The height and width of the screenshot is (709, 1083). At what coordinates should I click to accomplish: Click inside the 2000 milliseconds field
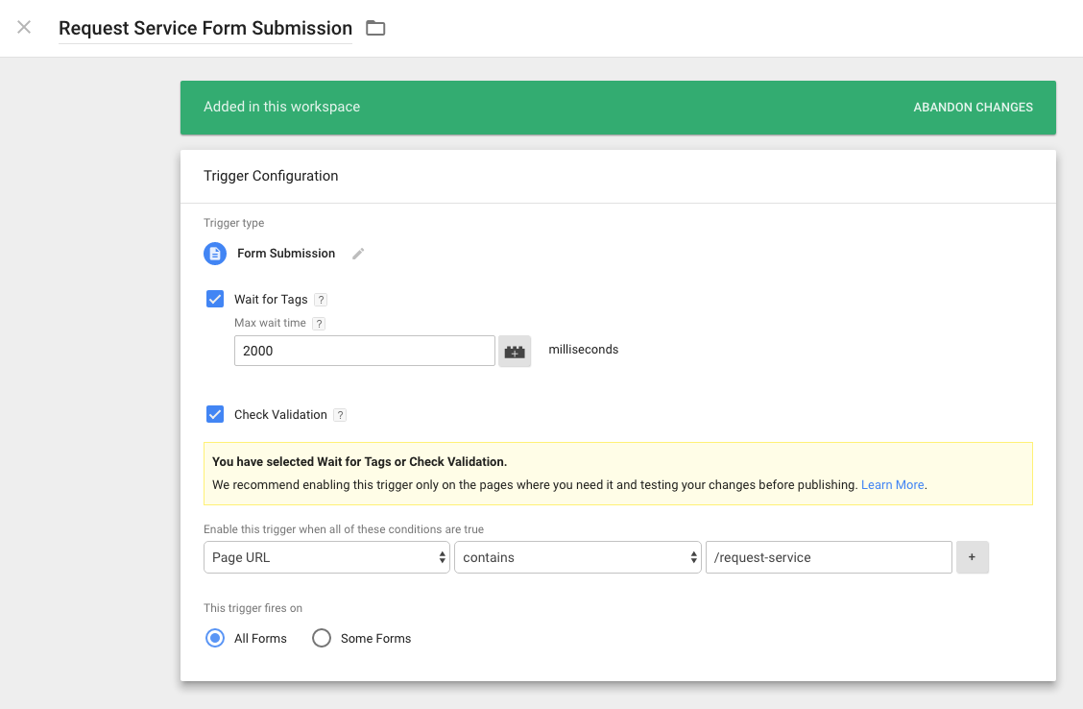coord(365,351)
